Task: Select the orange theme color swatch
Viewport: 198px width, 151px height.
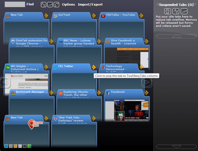Action: coord(15,146)
